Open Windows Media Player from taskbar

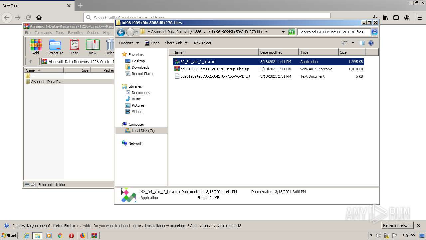49,236
